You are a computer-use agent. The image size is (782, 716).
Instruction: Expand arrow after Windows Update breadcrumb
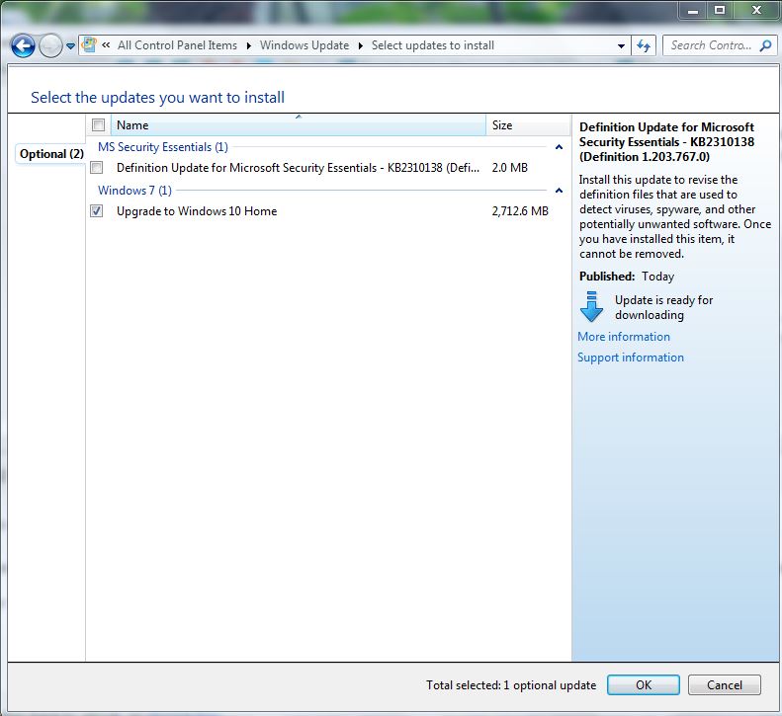coord(360,45)
